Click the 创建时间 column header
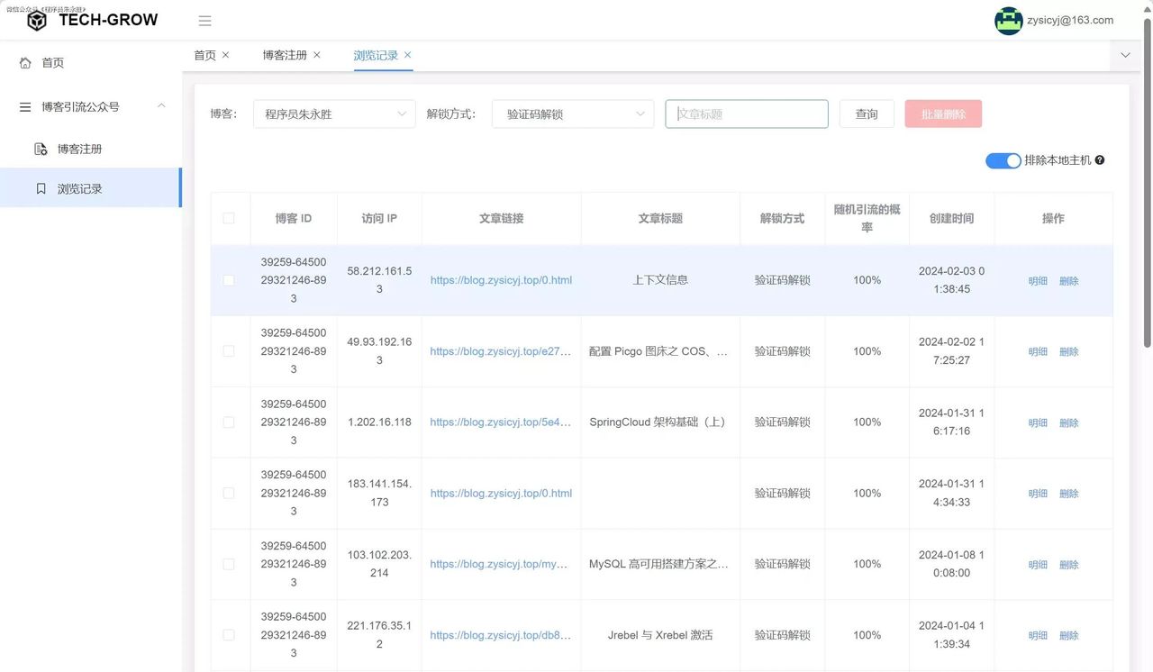The height and width of the screenshot is (672, 1153). coord(951,218)
